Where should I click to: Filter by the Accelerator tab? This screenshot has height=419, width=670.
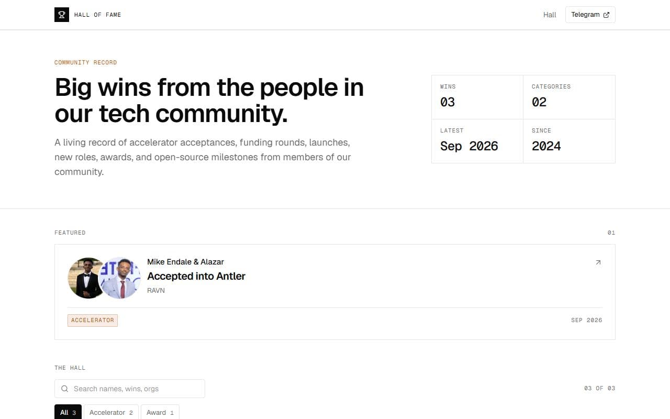coord(111,412)
